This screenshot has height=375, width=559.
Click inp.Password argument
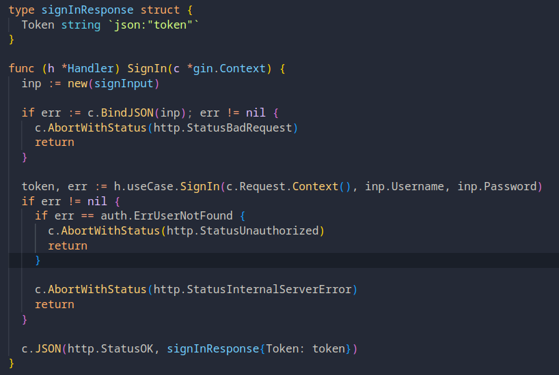(x=497, y=186)
